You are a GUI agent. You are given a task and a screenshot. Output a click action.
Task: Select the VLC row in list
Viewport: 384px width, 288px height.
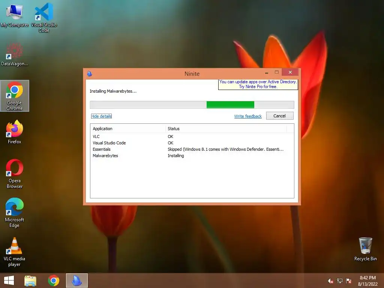point(192,136)
